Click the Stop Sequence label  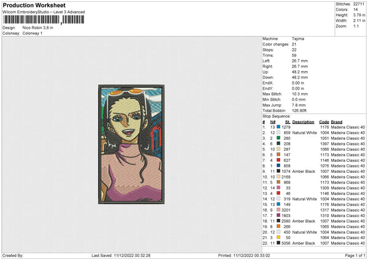tap(277, 117)
